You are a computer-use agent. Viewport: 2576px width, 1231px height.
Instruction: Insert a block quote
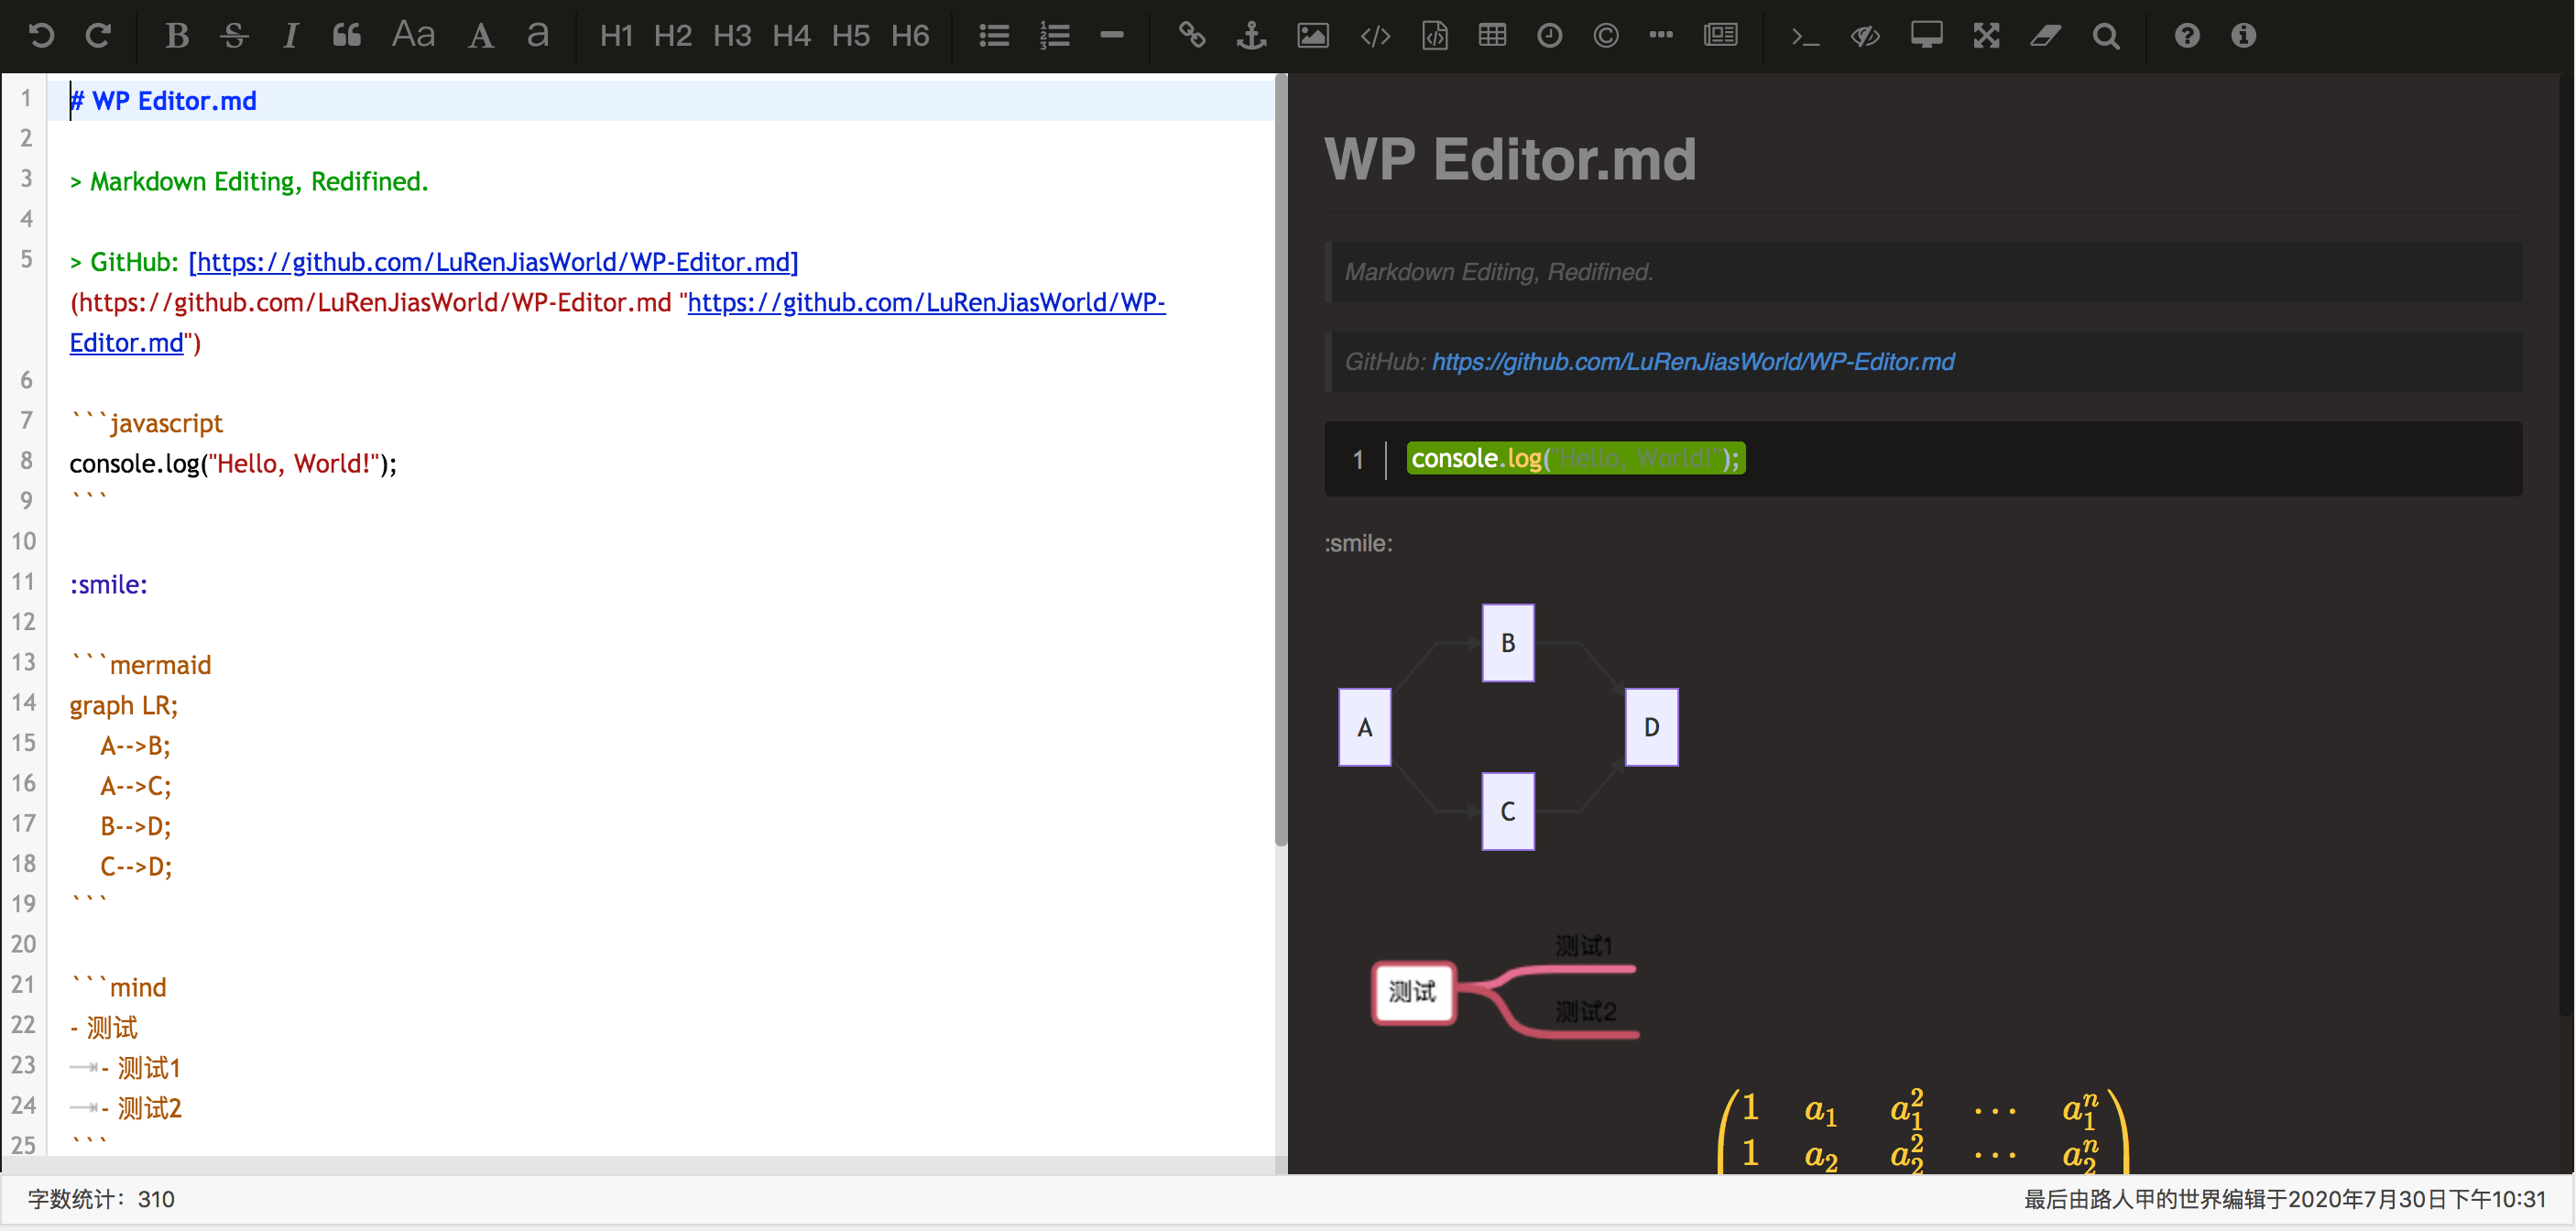347,36
